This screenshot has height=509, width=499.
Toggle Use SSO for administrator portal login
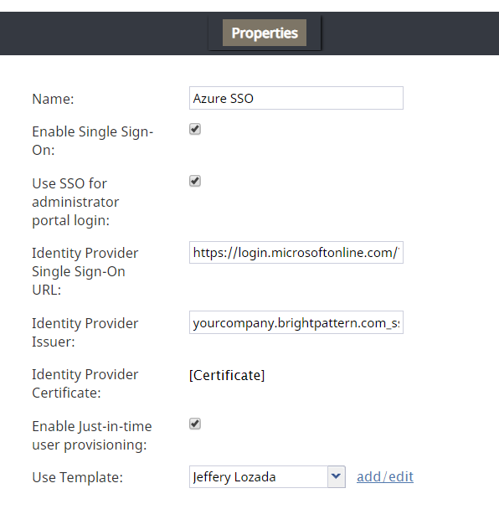click(x=195, y=181)
